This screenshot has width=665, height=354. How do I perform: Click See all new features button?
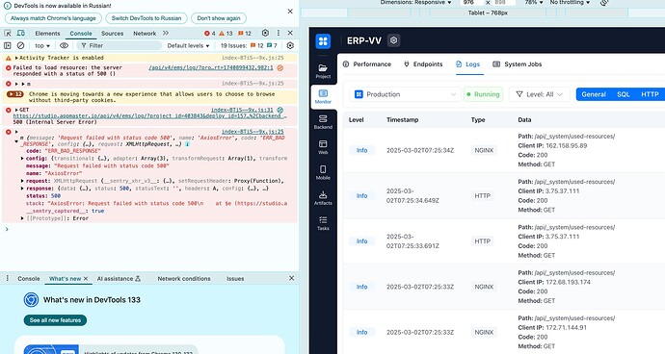point(55,320)
